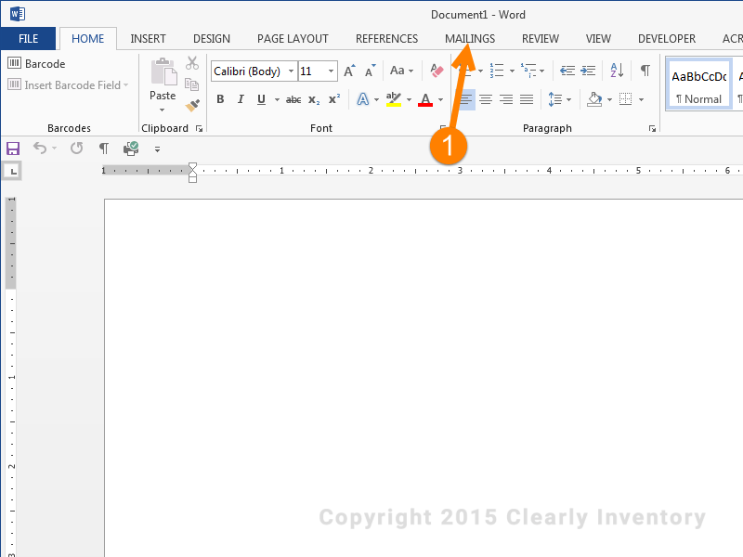This screenshot has width=743, height=557.
Task: Toggle Superscript formatting
Action: coord(334,99)
